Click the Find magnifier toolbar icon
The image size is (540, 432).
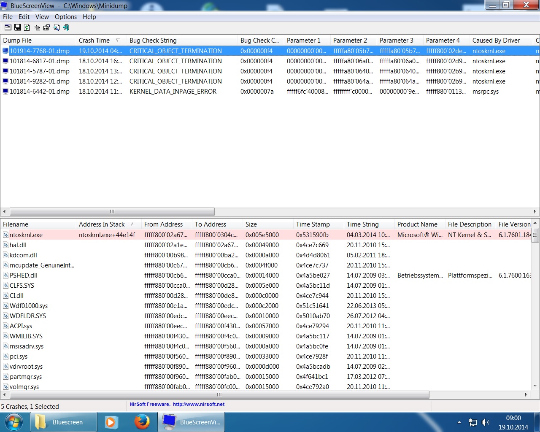click(56, 27)
